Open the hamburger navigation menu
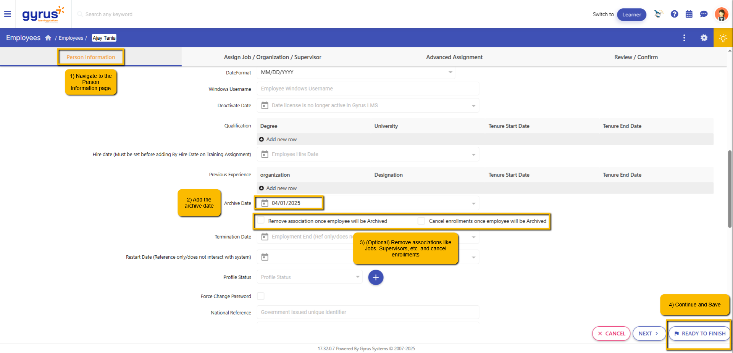 click(7, 14)
